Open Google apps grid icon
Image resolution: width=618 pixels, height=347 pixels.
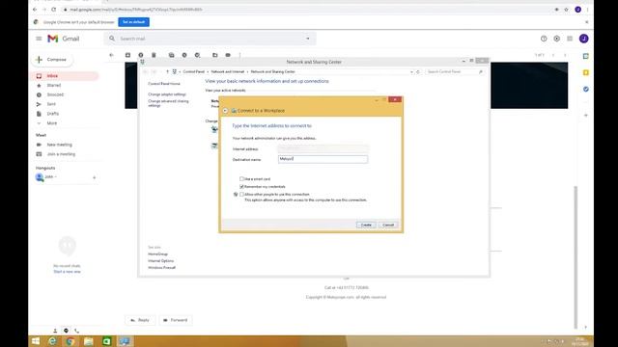(x=570, y=39)
